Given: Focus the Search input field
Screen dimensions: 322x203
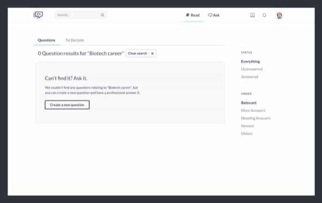Looking at the screenshot, I should pyautogui.click(x=80, y=15).
